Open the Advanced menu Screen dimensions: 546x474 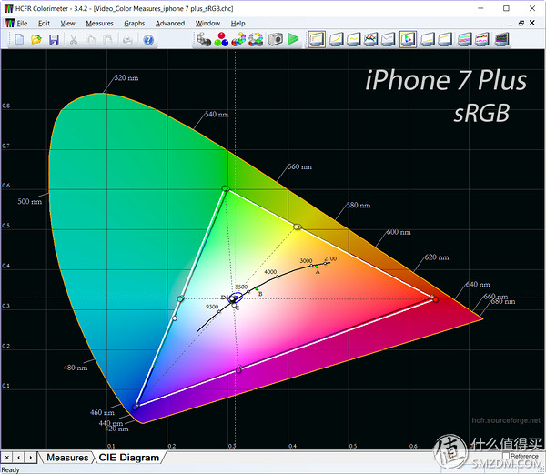[170, 23]
